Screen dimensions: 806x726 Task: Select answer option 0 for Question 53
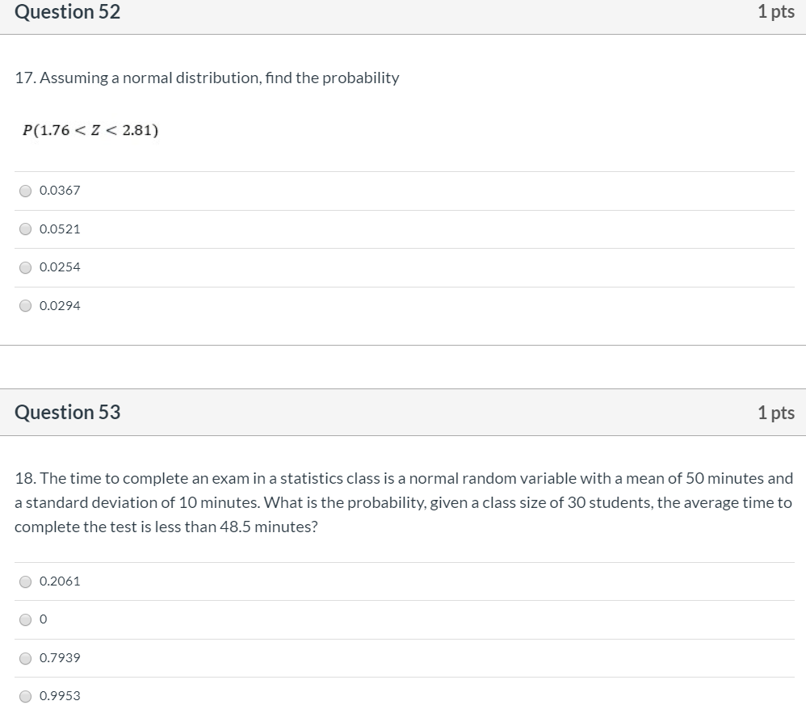pos(25,619)
